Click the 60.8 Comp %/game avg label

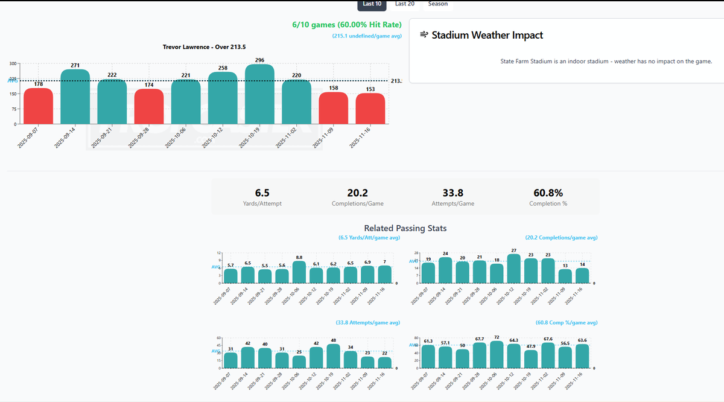tap(567, 323)
